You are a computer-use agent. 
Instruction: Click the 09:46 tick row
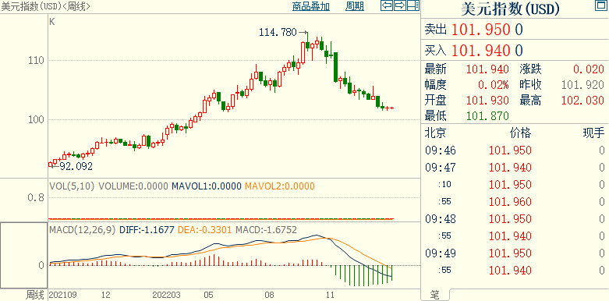pyautogui.click(x=515, y=150)
